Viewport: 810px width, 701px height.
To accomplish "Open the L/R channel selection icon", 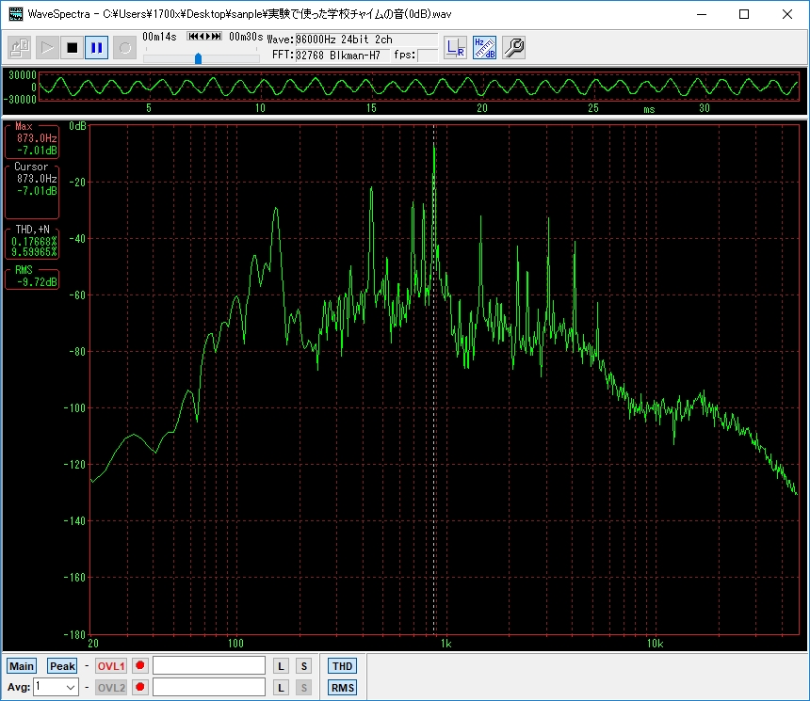I will (455, 47).
